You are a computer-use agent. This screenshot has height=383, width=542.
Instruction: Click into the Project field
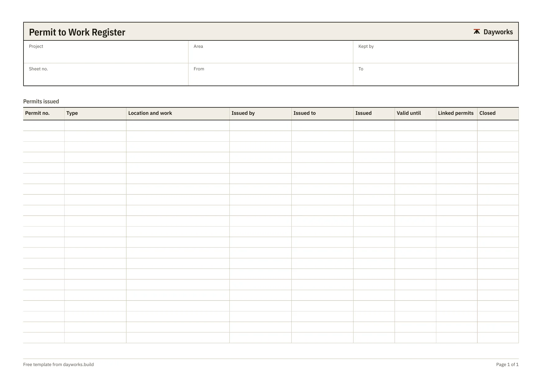click(x=106, y=52)
